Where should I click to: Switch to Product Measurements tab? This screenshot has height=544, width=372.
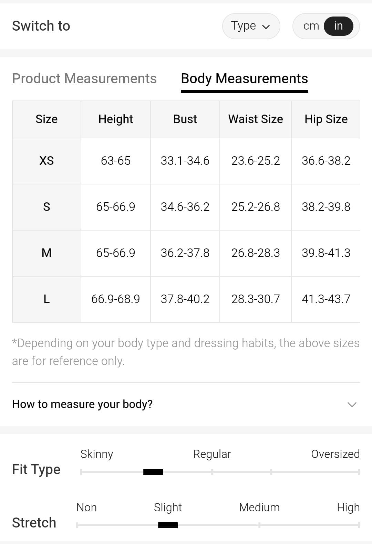coord(84,78)
